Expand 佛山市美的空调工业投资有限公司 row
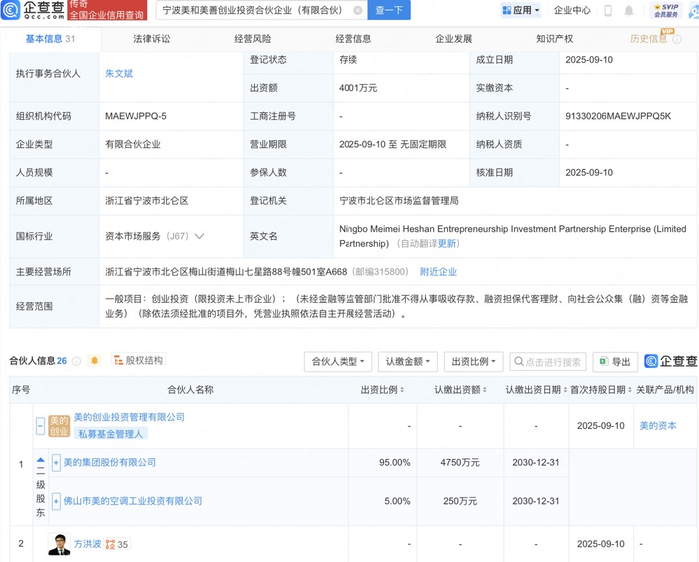 [56, 501]
